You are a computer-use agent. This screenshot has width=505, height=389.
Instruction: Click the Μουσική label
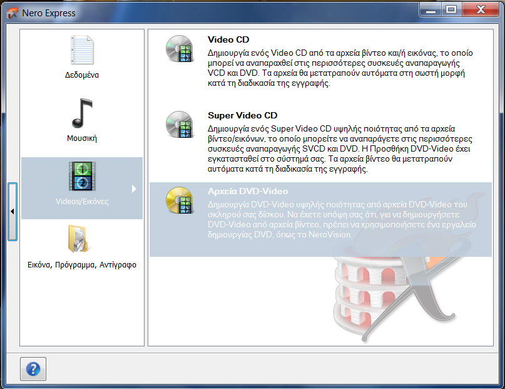[82, 138]
